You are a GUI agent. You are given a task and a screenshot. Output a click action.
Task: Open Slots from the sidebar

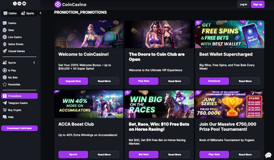[11, 30]
